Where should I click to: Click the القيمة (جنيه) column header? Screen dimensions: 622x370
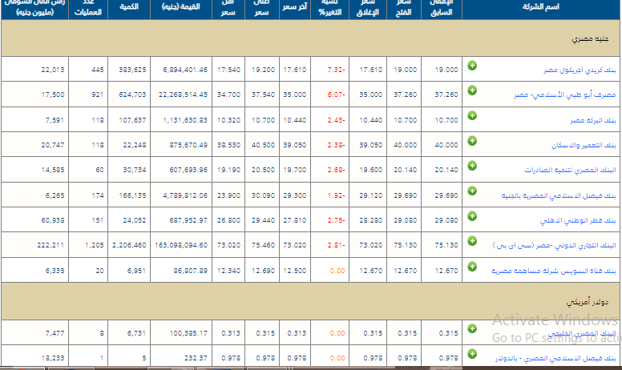[x=180, y=7]
